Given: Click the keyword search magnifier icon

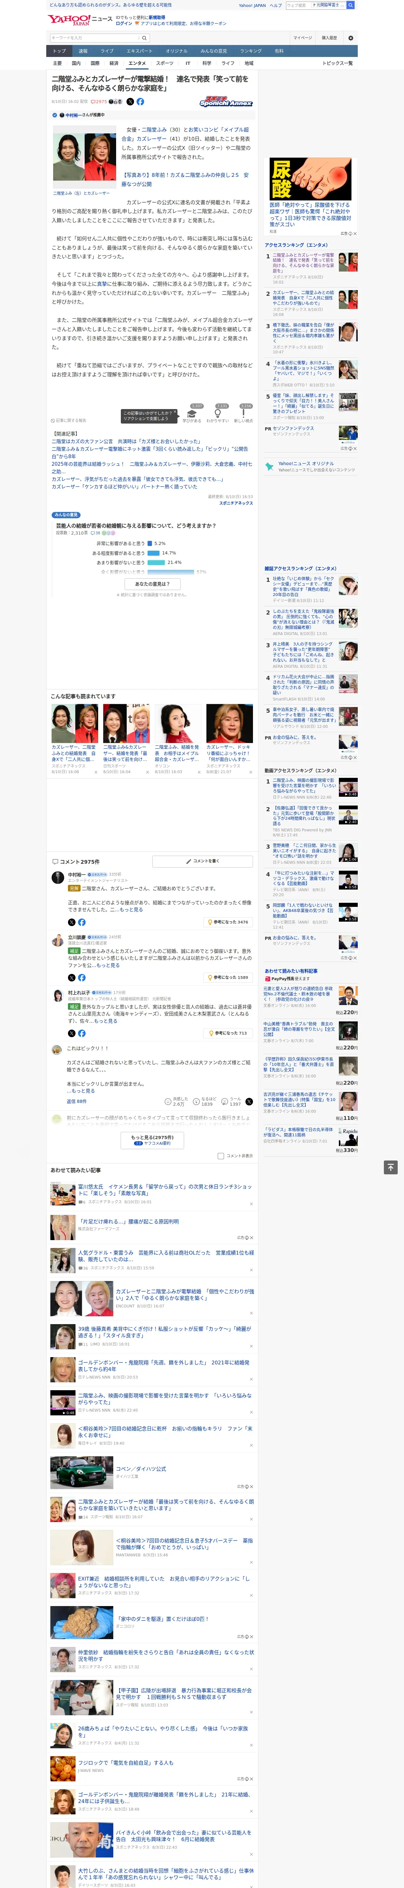Looking at the screenshot, I should [144, 38].
